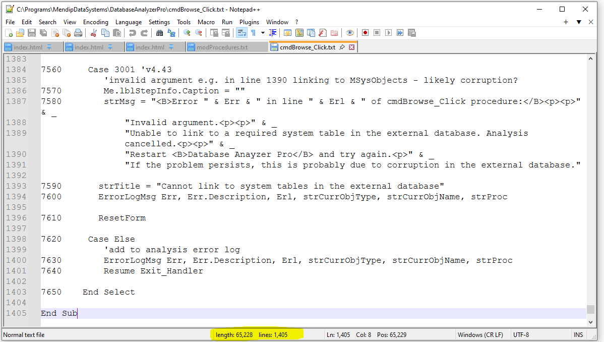Image resolution: width=604 pixels, height=342 pixels.
Task: Click the Play recorded macro icon
Action: tap(388, 33)
